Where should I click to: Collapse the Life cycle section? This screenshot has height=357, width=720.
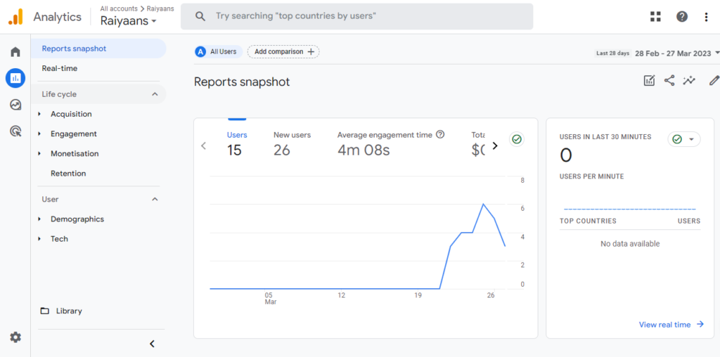pos(155,94)
